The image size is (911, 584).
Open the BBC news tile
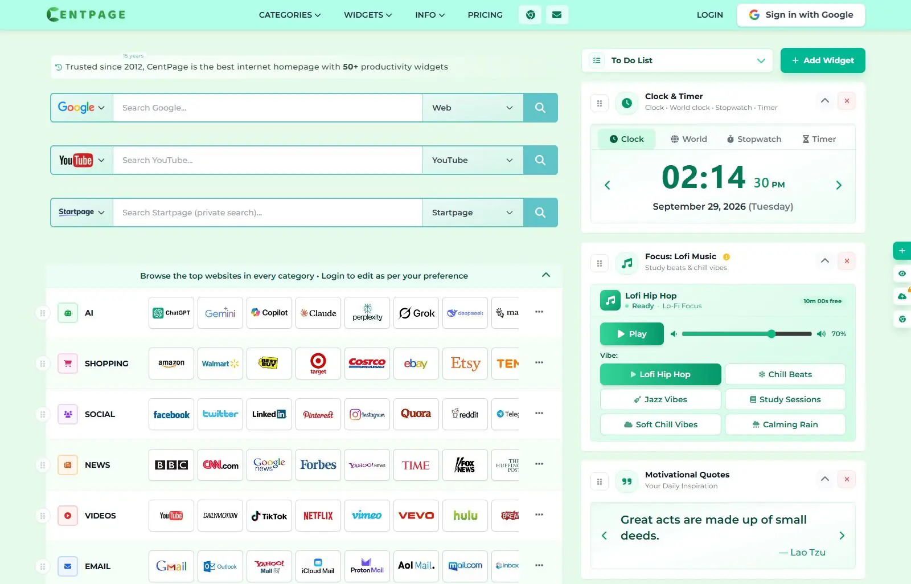coord(171,465)
